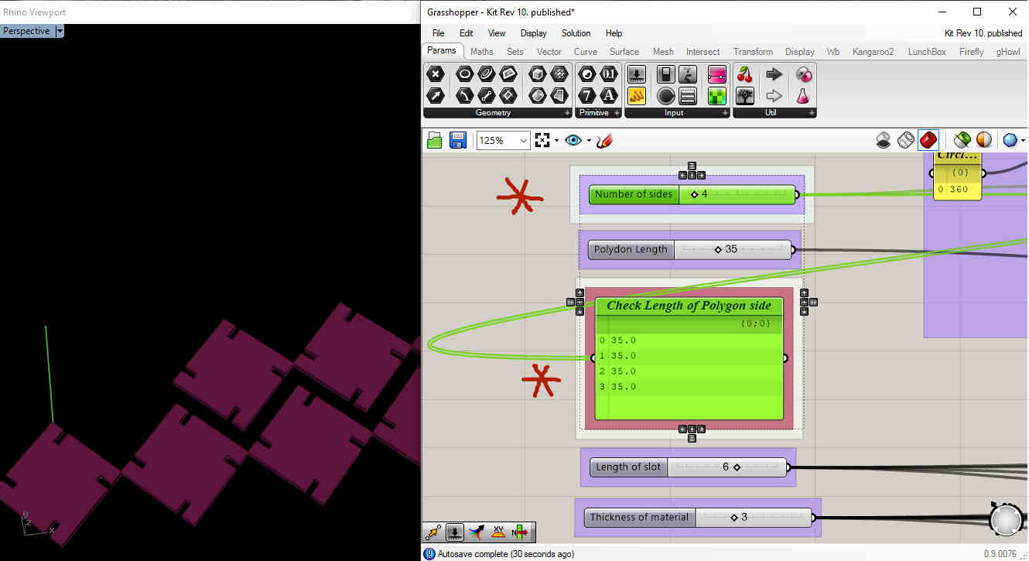
Task: Adjust the Thickness of material slider
Action: click(x=698, y=517)
